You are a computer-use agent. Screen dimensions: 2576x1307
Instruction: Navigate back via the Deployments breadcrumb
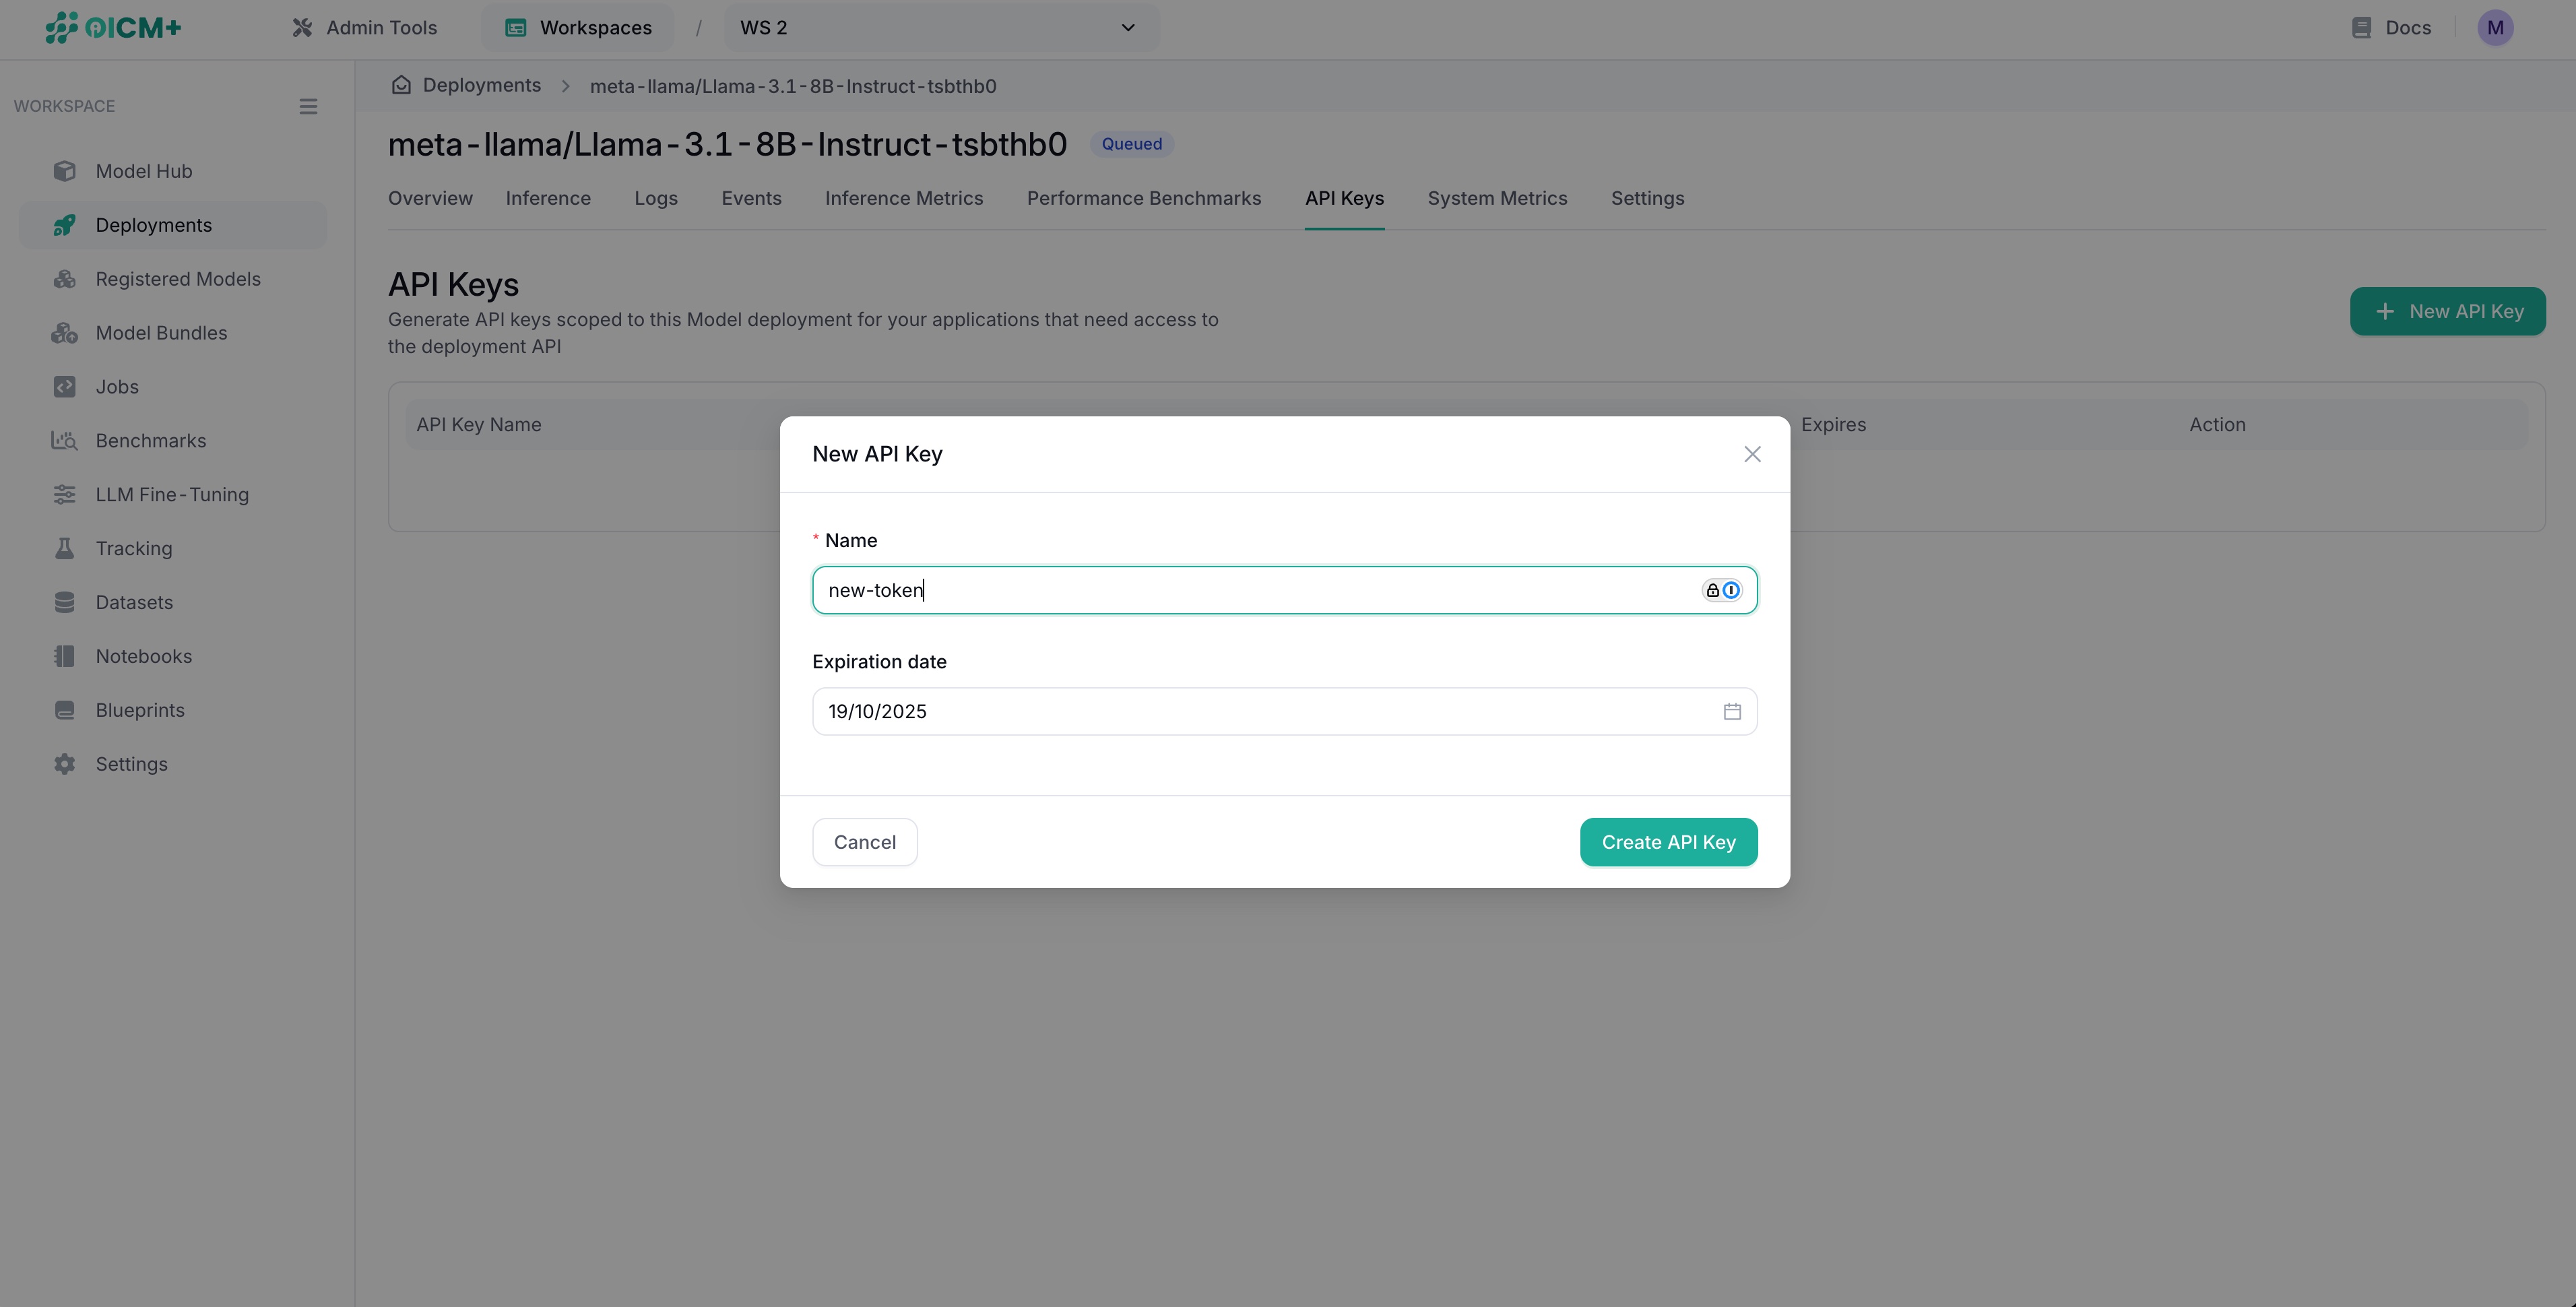tap(481, 85)
